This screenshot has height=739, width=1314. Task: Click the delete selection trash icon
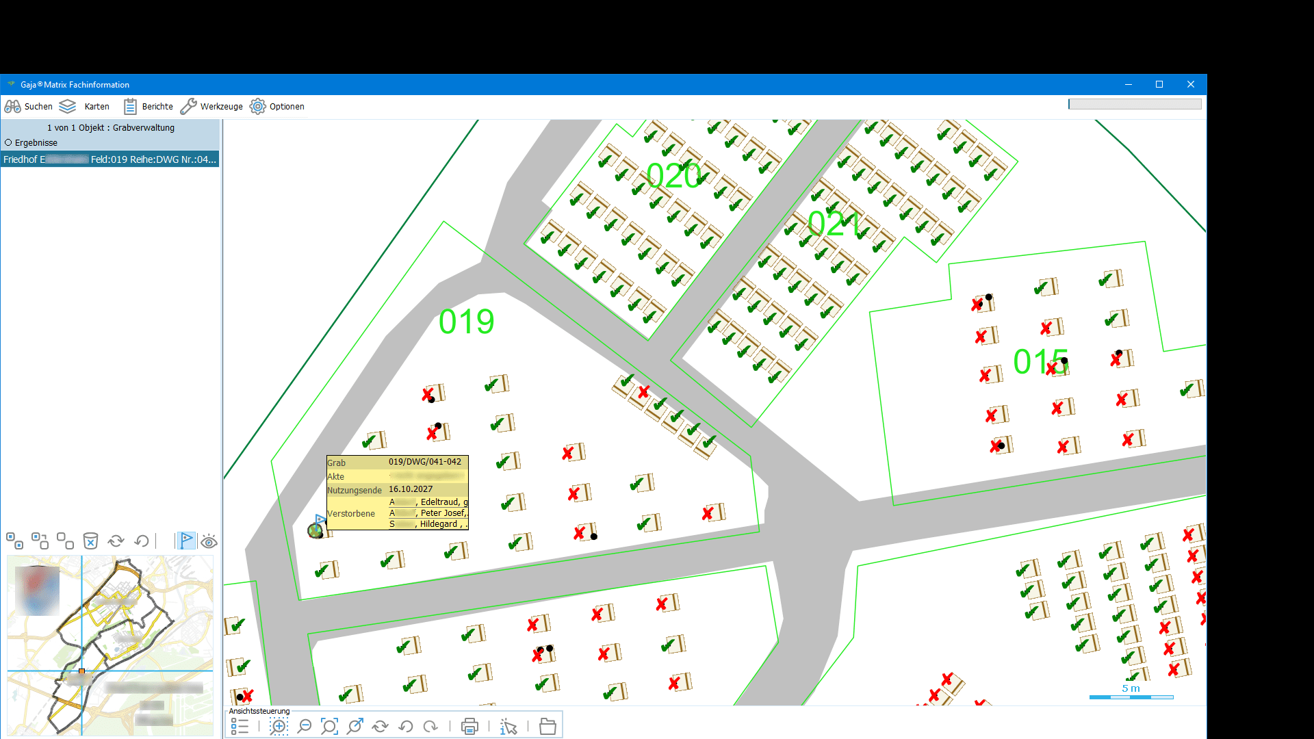tap(90, 541)
